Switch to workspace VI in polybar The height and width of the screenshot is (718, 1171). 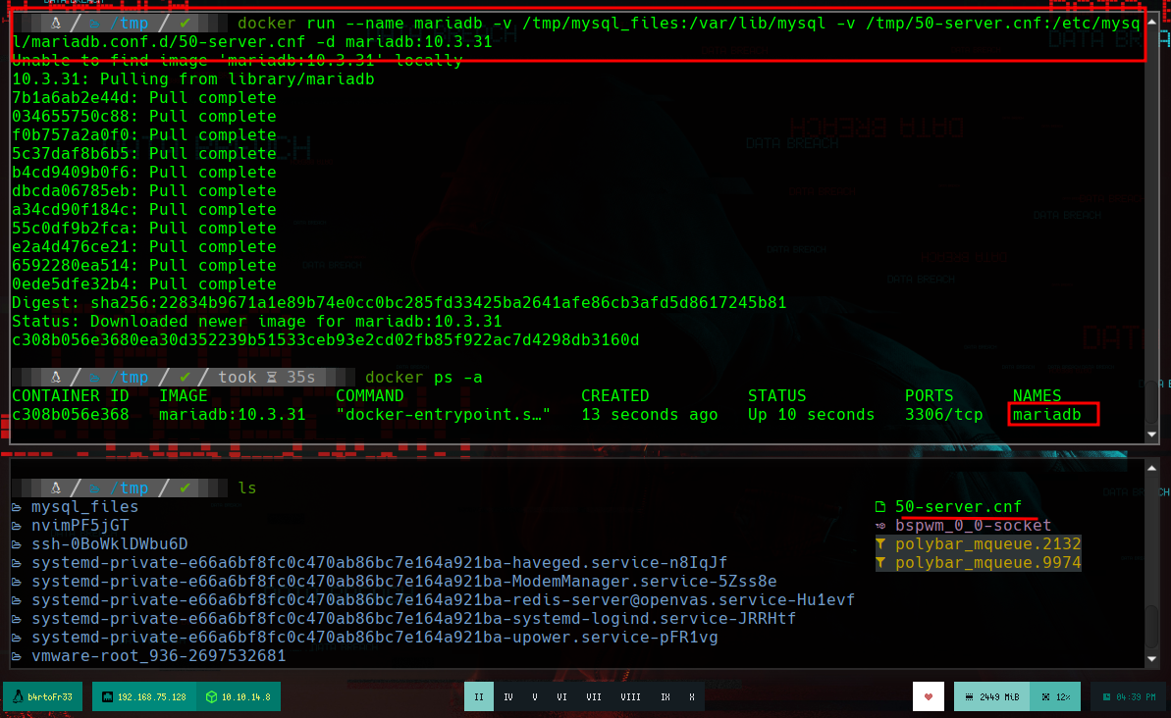tap(561, 696)
